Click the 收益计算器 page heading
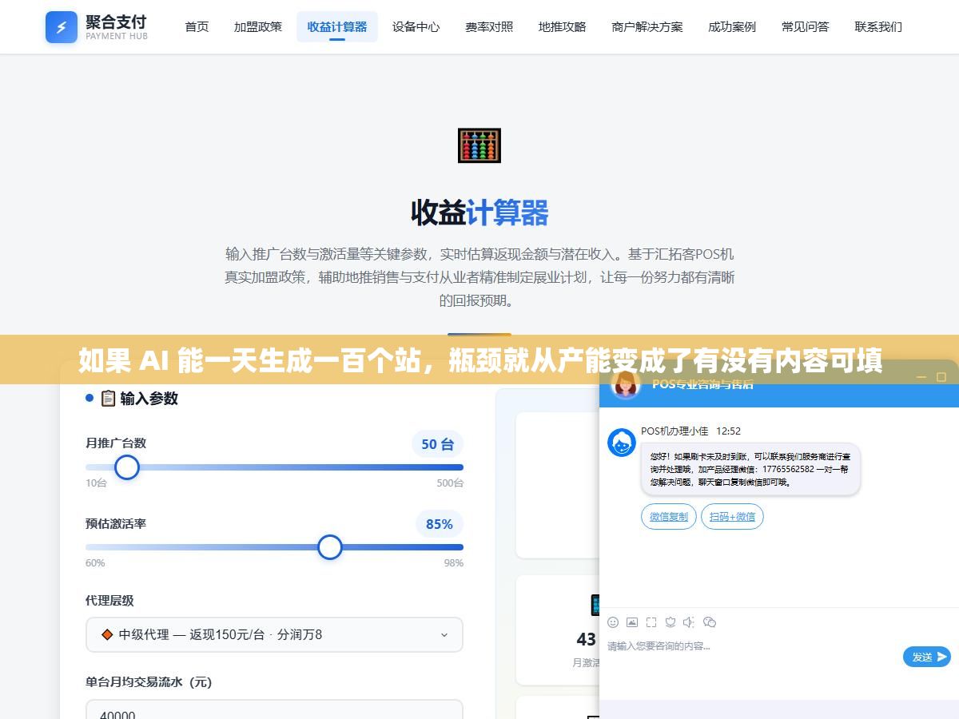The image size is (959, 719). click(x=479, y=213)
